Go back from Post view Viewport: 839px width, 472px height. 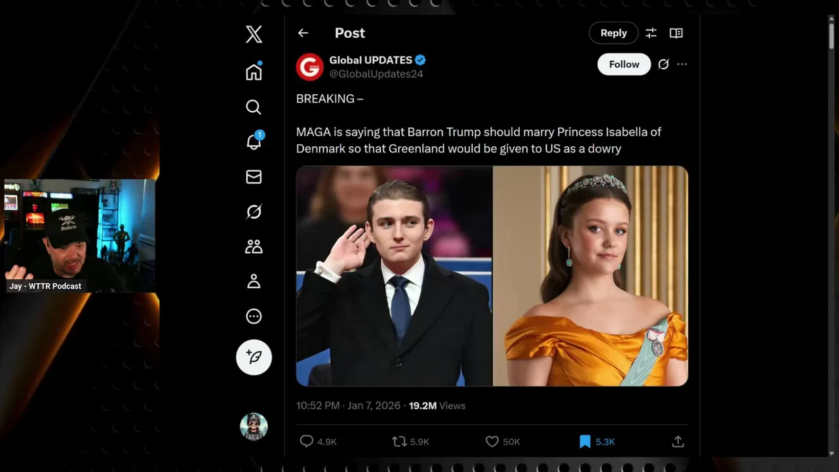(303, 33)
